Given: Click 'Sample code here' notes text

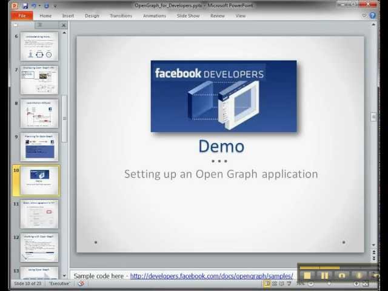Looking at the screenshot, I should point(98,276).
